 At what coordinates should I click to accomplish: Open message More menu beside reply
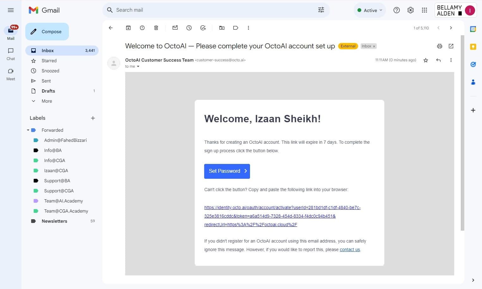451,60
